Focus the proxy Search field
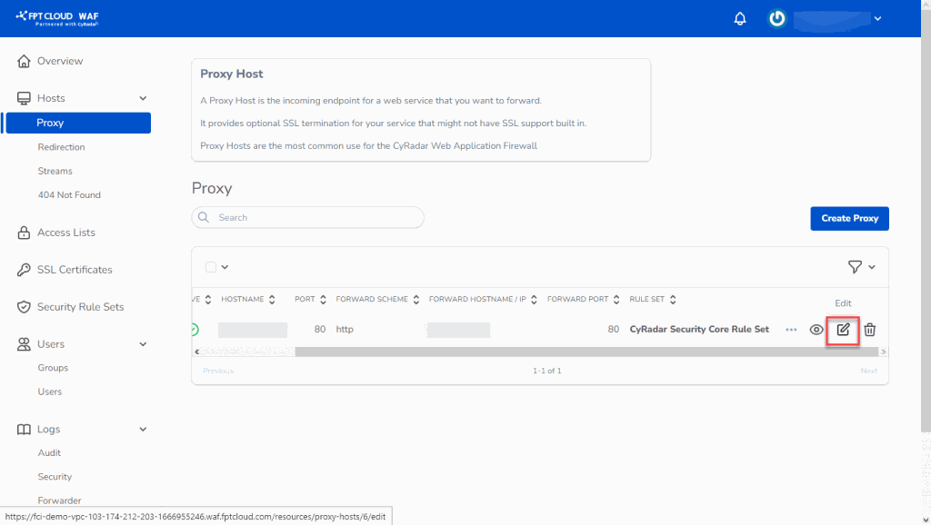Screen dimensions: 931x525 307,218
